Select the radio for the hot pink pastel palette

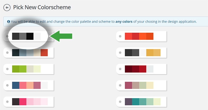(7, 102)
